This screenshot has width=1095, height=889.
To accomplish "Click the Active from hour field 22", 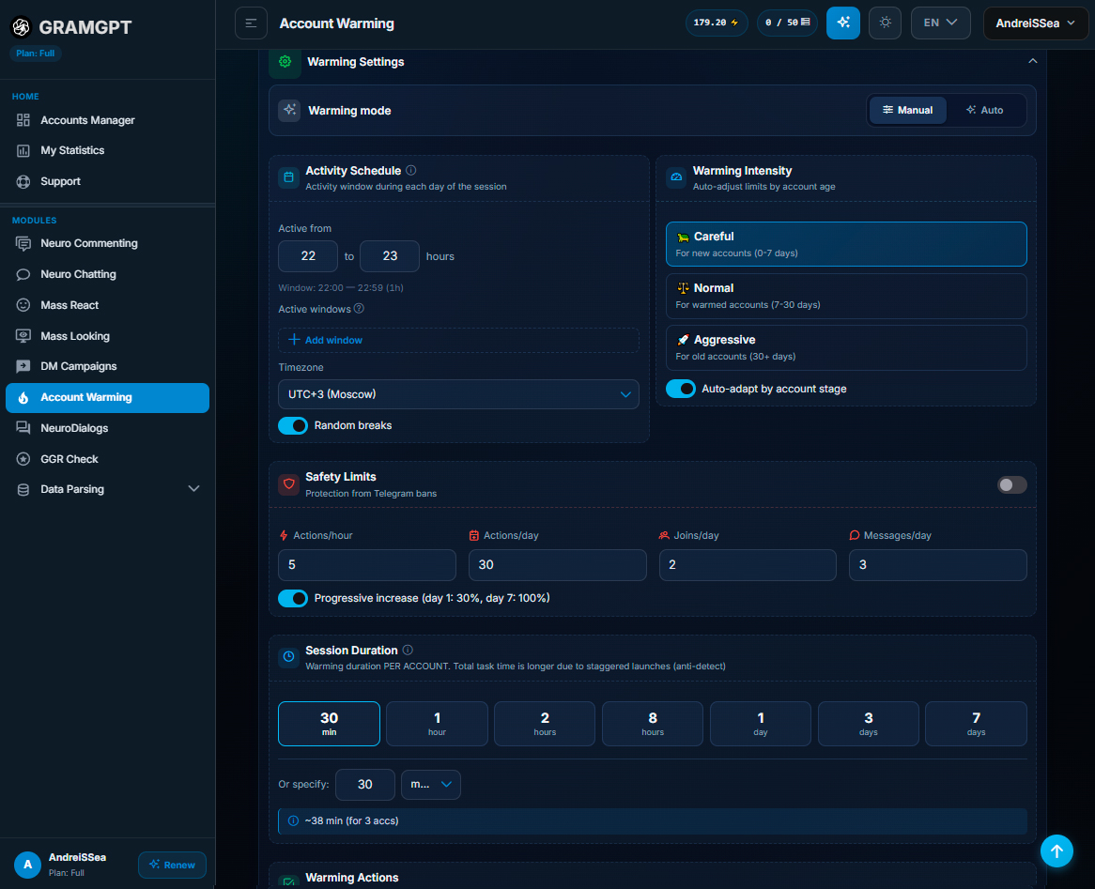I will (x=308, y=256).
